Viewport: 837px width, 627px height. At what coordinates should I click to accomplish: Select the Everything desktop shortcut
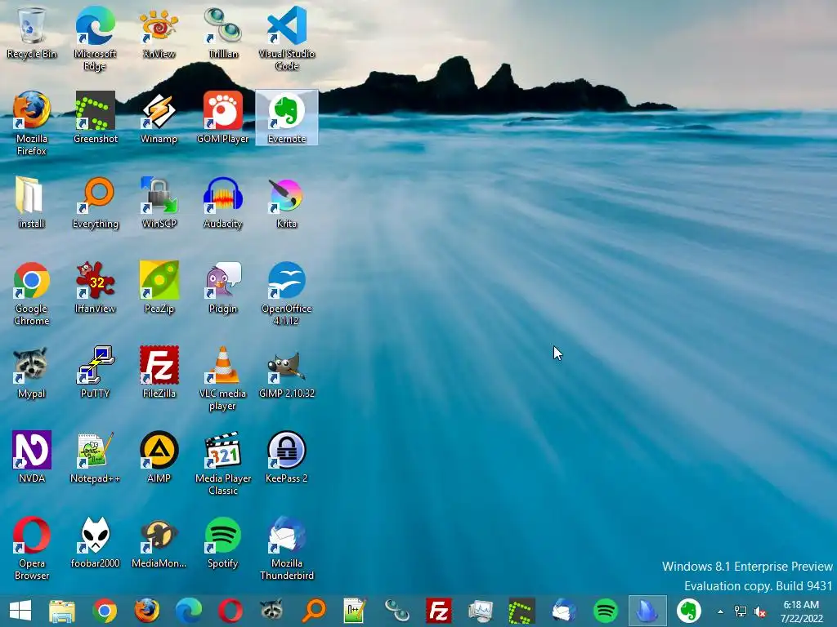(x=95, y=202)
